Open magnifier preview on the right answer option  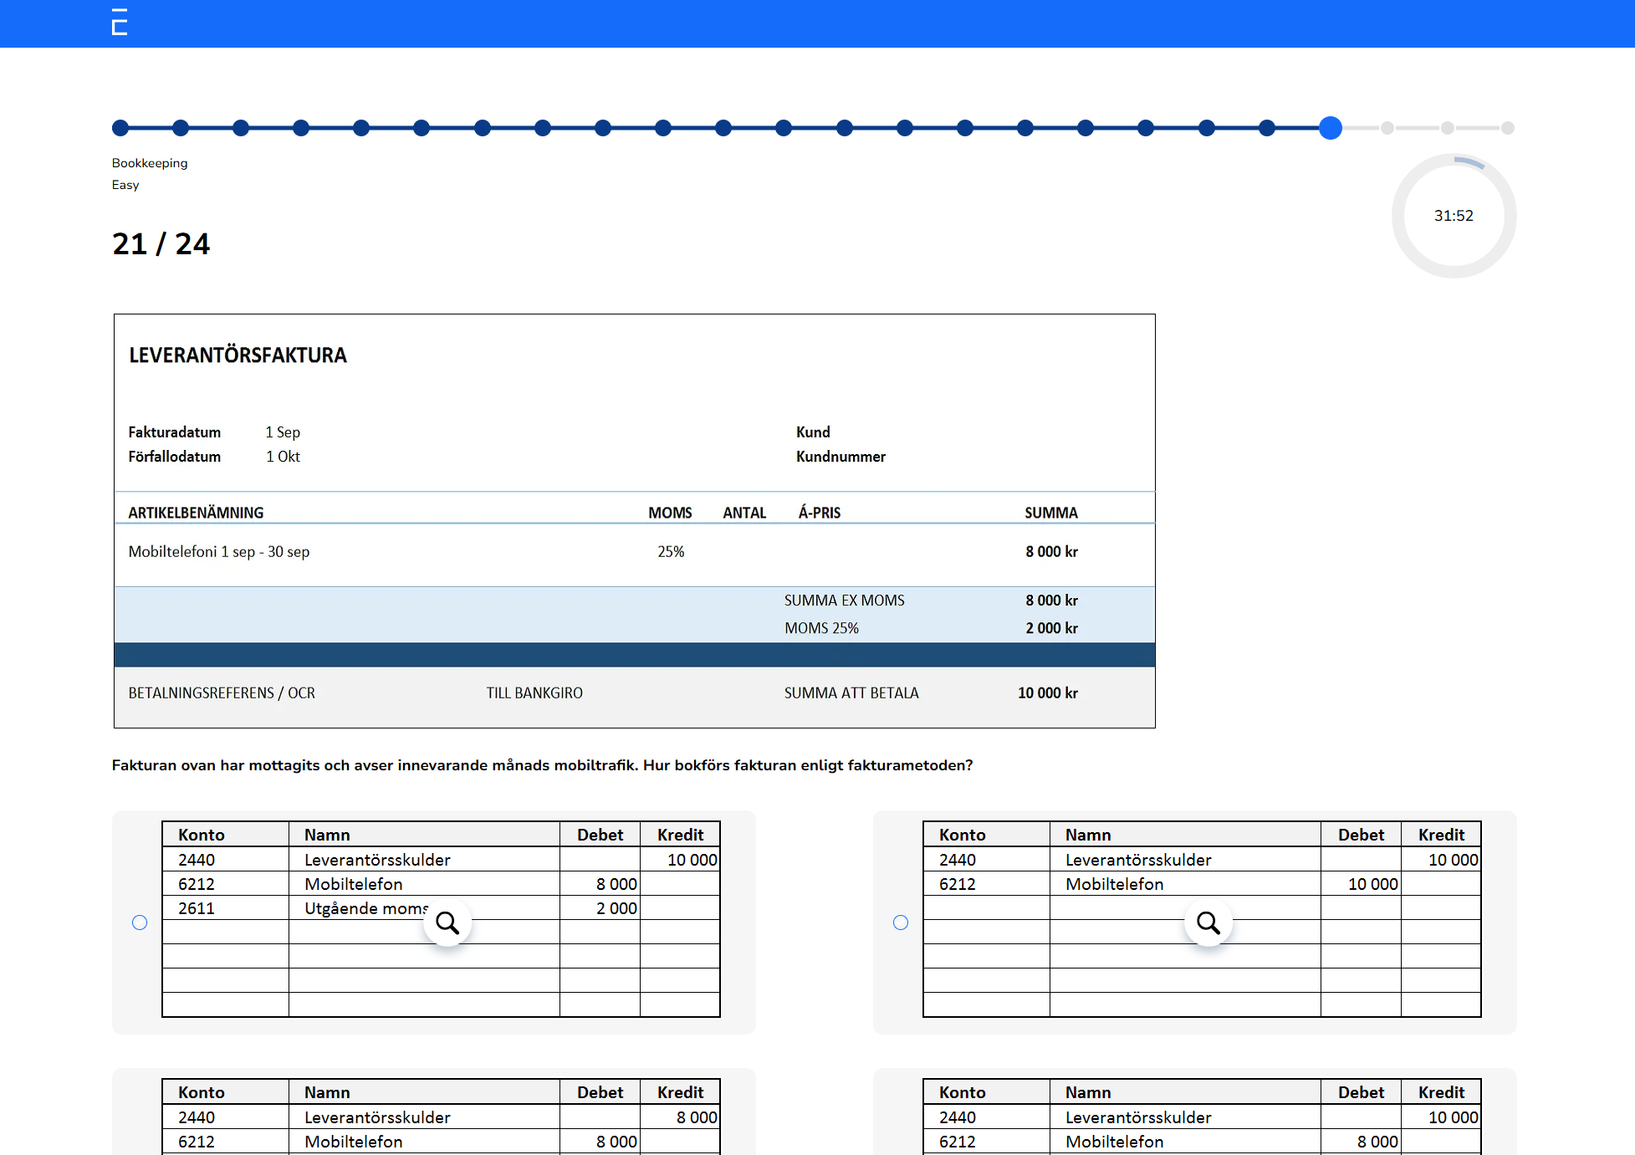[1208, 922]
